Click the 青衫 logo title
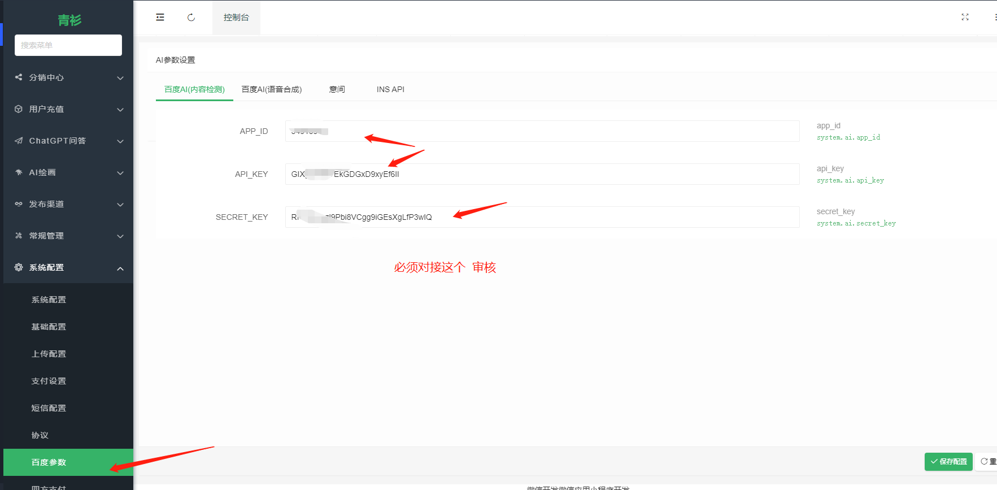The image size is (997, 490). 69,20
